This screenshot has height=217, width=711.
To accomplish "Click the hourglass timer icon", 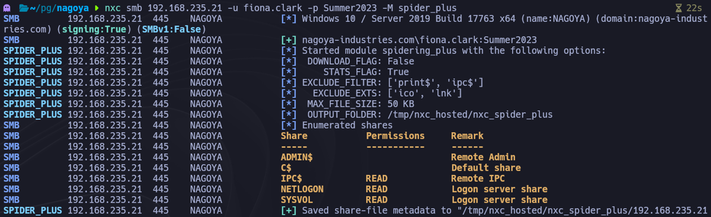I will click(679, 8).
